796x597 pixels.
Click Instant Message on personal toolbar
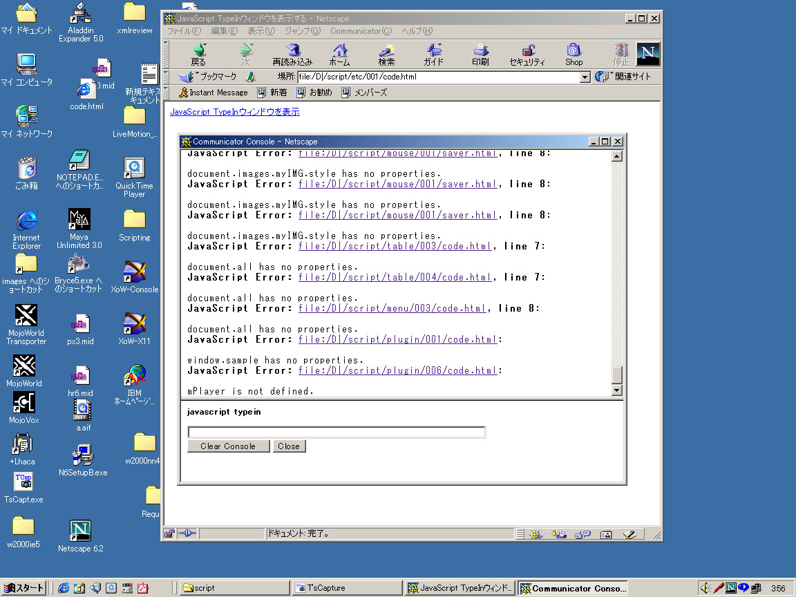214,93
